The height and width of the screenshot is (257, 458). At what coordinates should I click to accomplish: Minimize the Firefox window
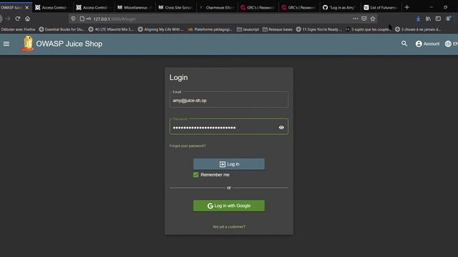pyautogui.click(x=432, y=7)
